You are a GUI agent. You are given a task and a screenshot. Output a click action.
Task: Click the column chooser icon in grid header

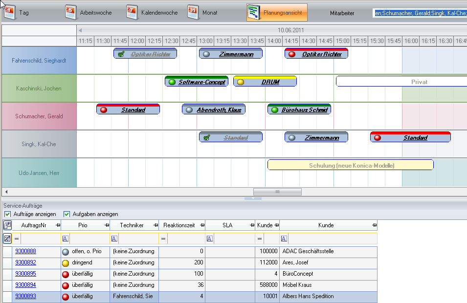click(x=7, y=225)
